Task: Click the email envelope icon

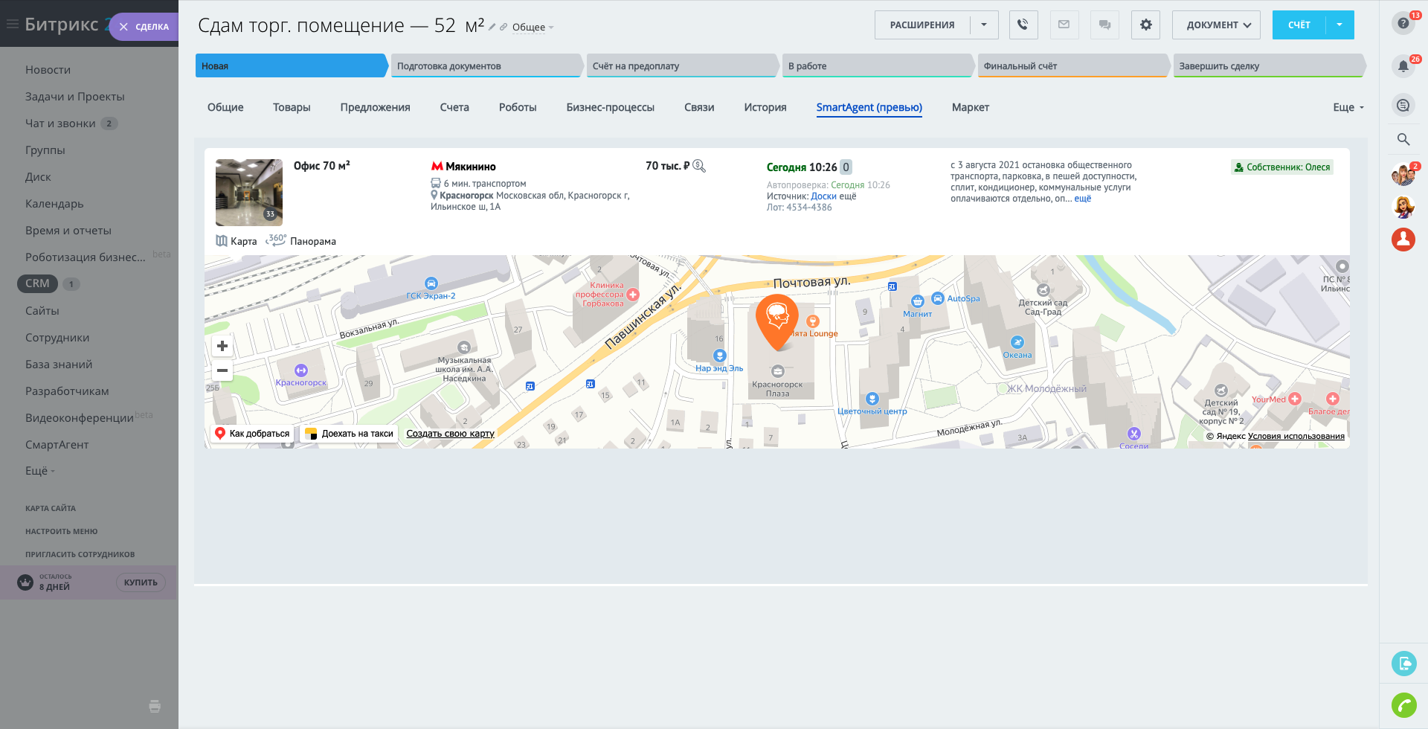Action: 1064,25
